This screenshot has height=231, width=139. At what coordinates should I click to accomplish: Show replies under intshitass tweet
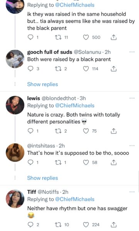click(43, 178)
